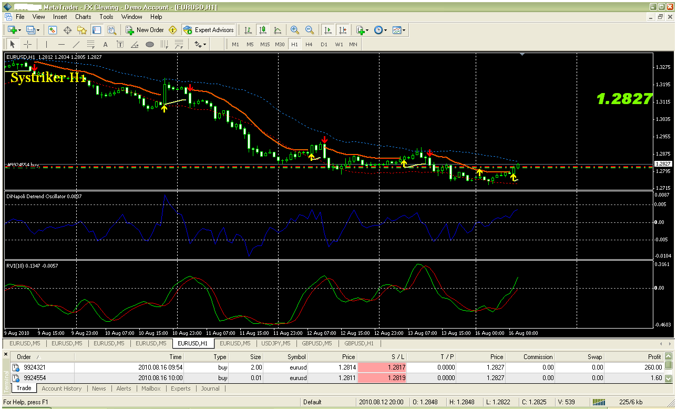Image resolution: width=677 pixels, height=409 pixels.
Task: Expand the Indicators dropdown arrow
Action: [x=367, y=30]
